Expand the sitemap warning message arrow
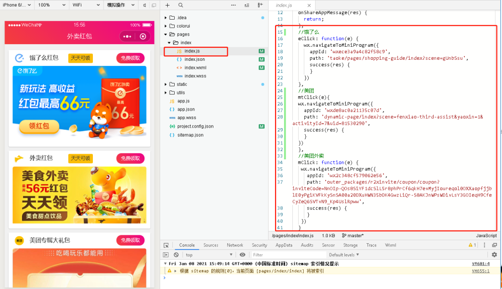 click(x=175, y=271)
